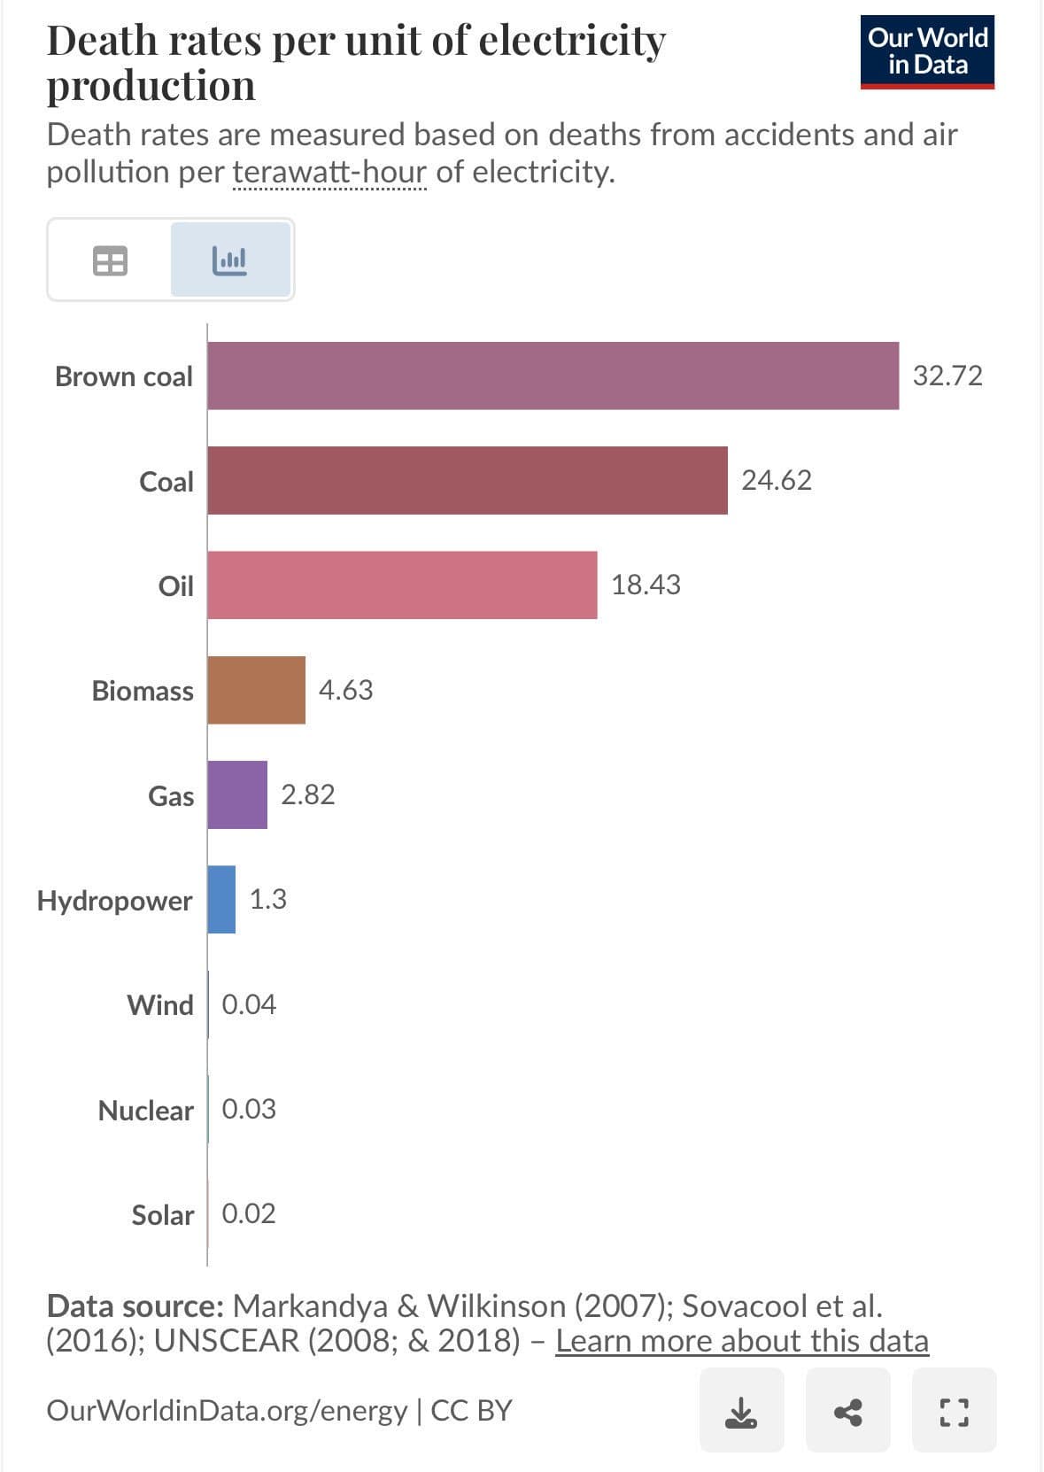
Task: Select the blue Hydropower bar
Action: pos(221,899)
